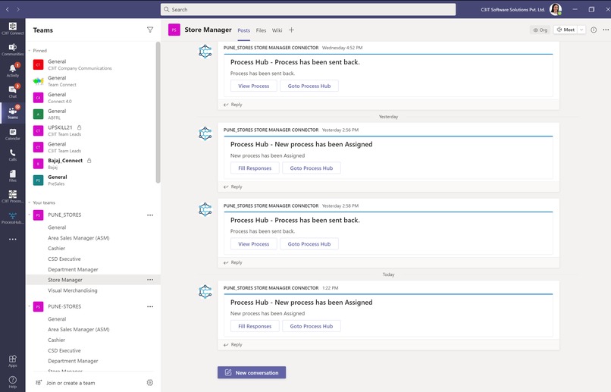Open pinned General channel of PreSales
611x392 pixels.
point(92,180)
